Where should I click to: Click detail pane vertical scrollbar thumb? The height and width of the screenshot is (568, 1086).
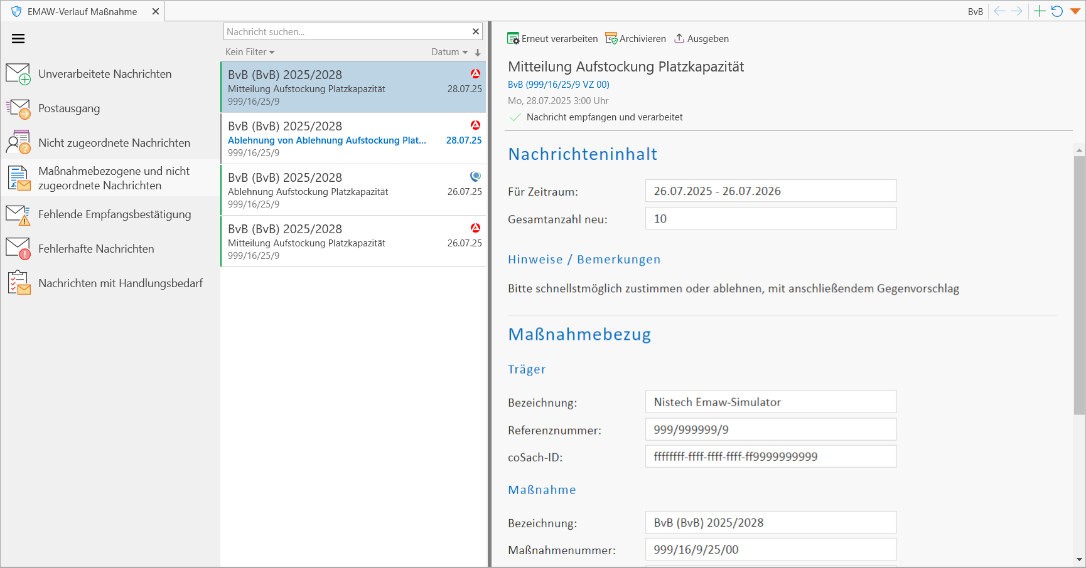(x=1079, y=285)
